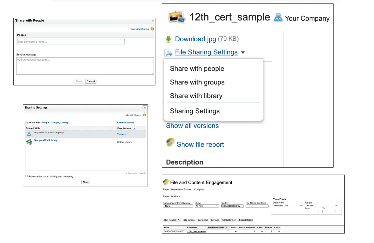Open the Date Field Published Date dropdown
This screenshot has width=374, height=243.
click(x=288, y=206)
